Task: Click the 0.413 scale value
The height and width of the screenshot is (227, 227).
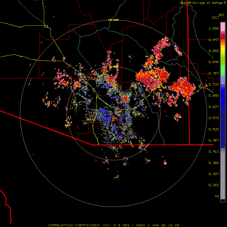Action: (x=214, y=152)
